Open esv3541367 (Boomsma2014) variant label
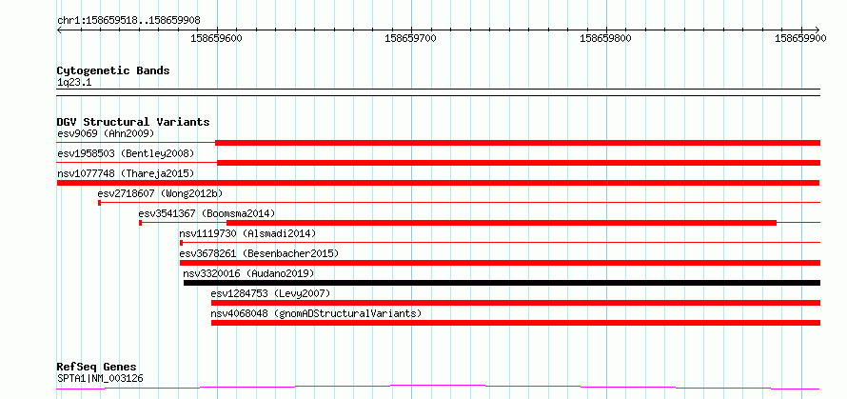This screenshot has height=399, width=847. pos(207,213)
